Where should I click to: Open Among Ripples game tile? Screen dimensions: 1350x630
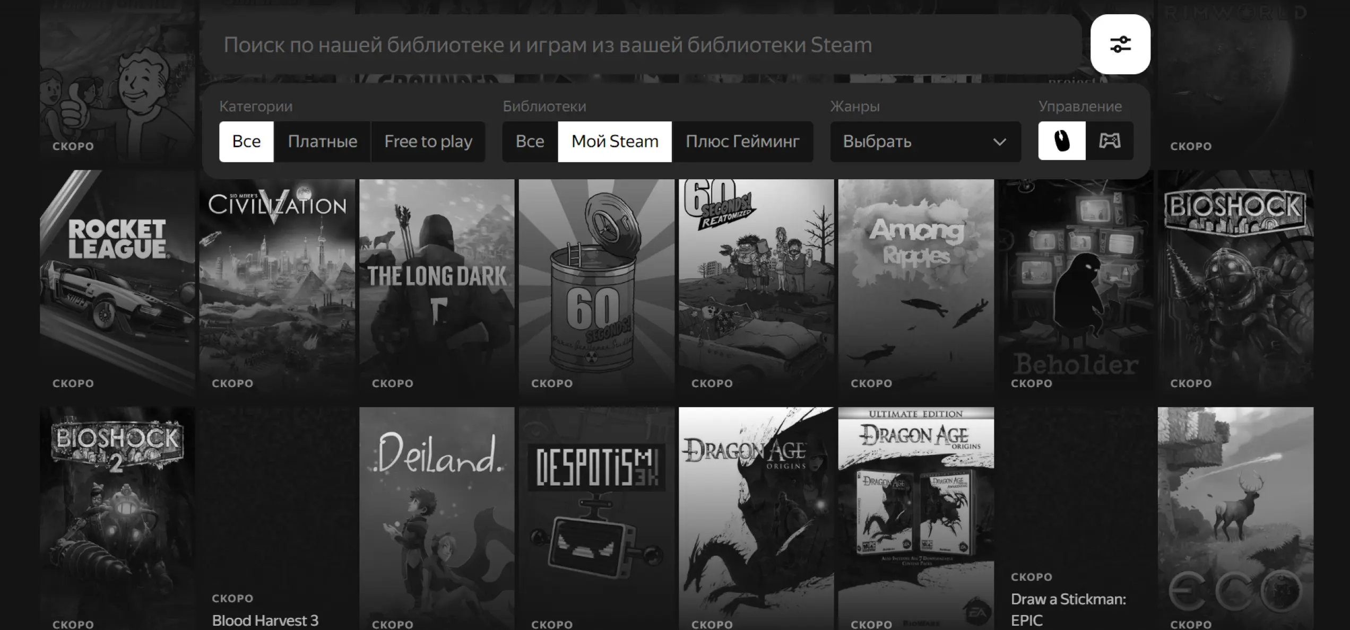[x=916, y=286]
